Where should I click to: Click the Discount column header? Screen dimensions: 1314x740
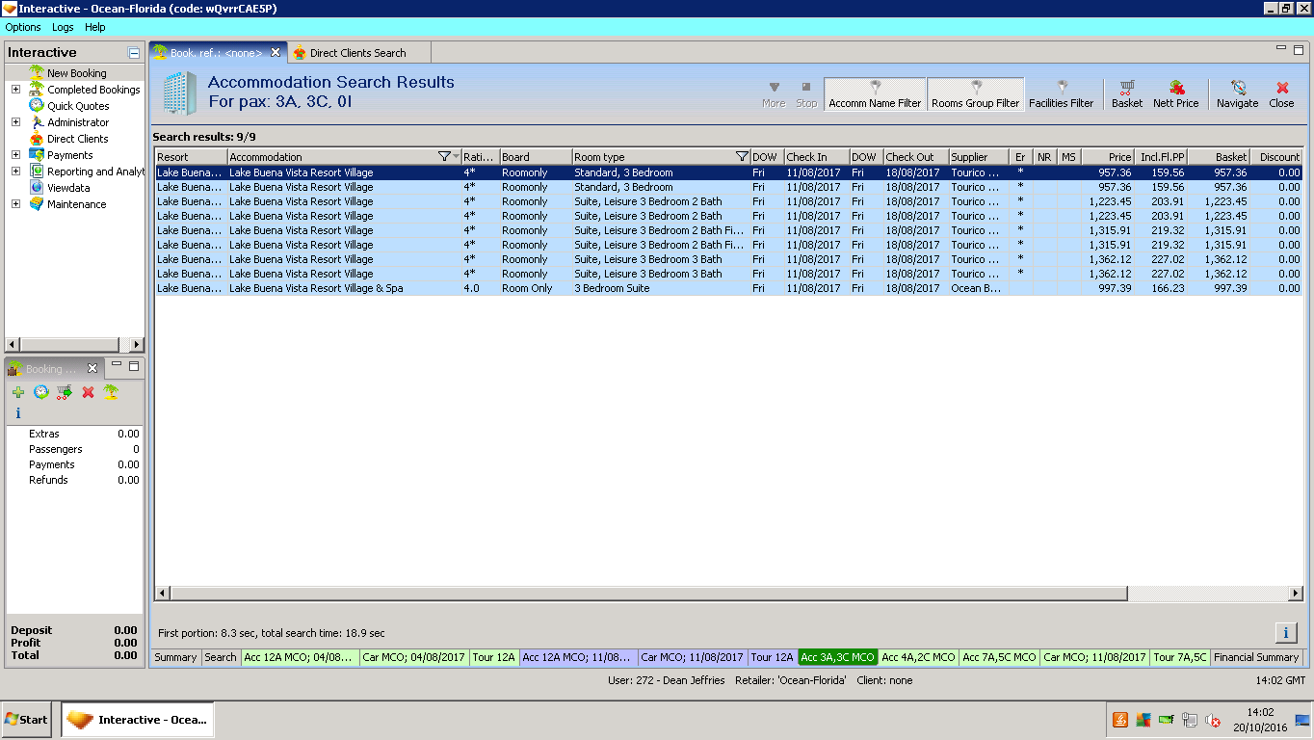(x=1276, y=157)
